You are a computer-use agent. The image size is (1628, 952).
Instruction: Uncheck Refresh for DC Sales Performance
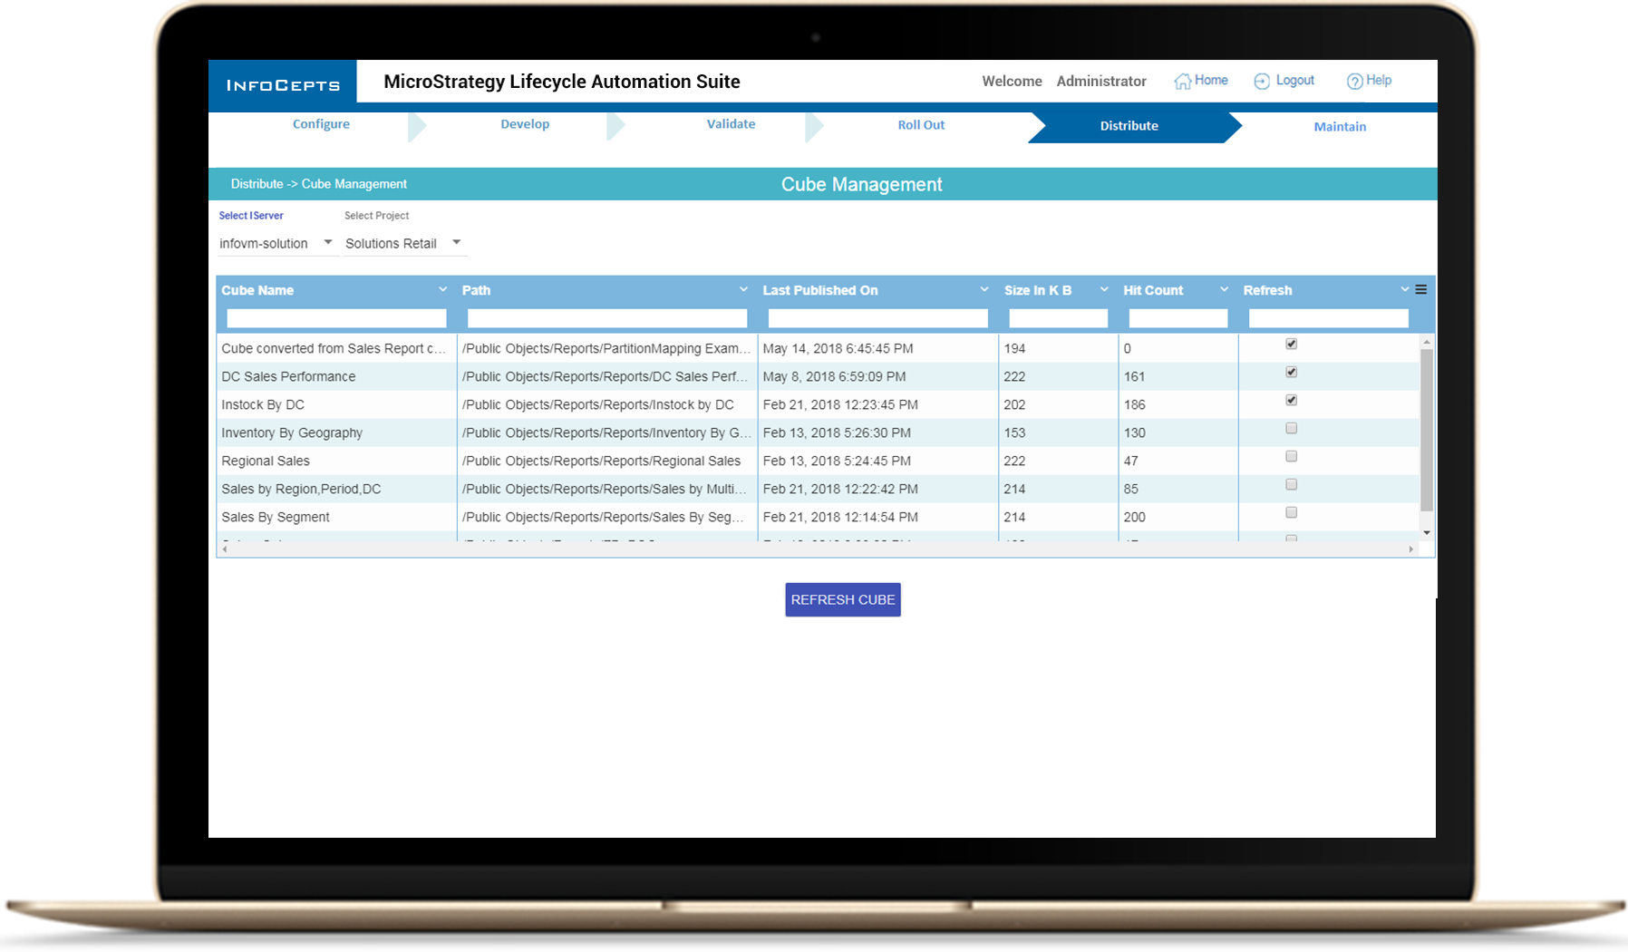(x=1291, y=373)
